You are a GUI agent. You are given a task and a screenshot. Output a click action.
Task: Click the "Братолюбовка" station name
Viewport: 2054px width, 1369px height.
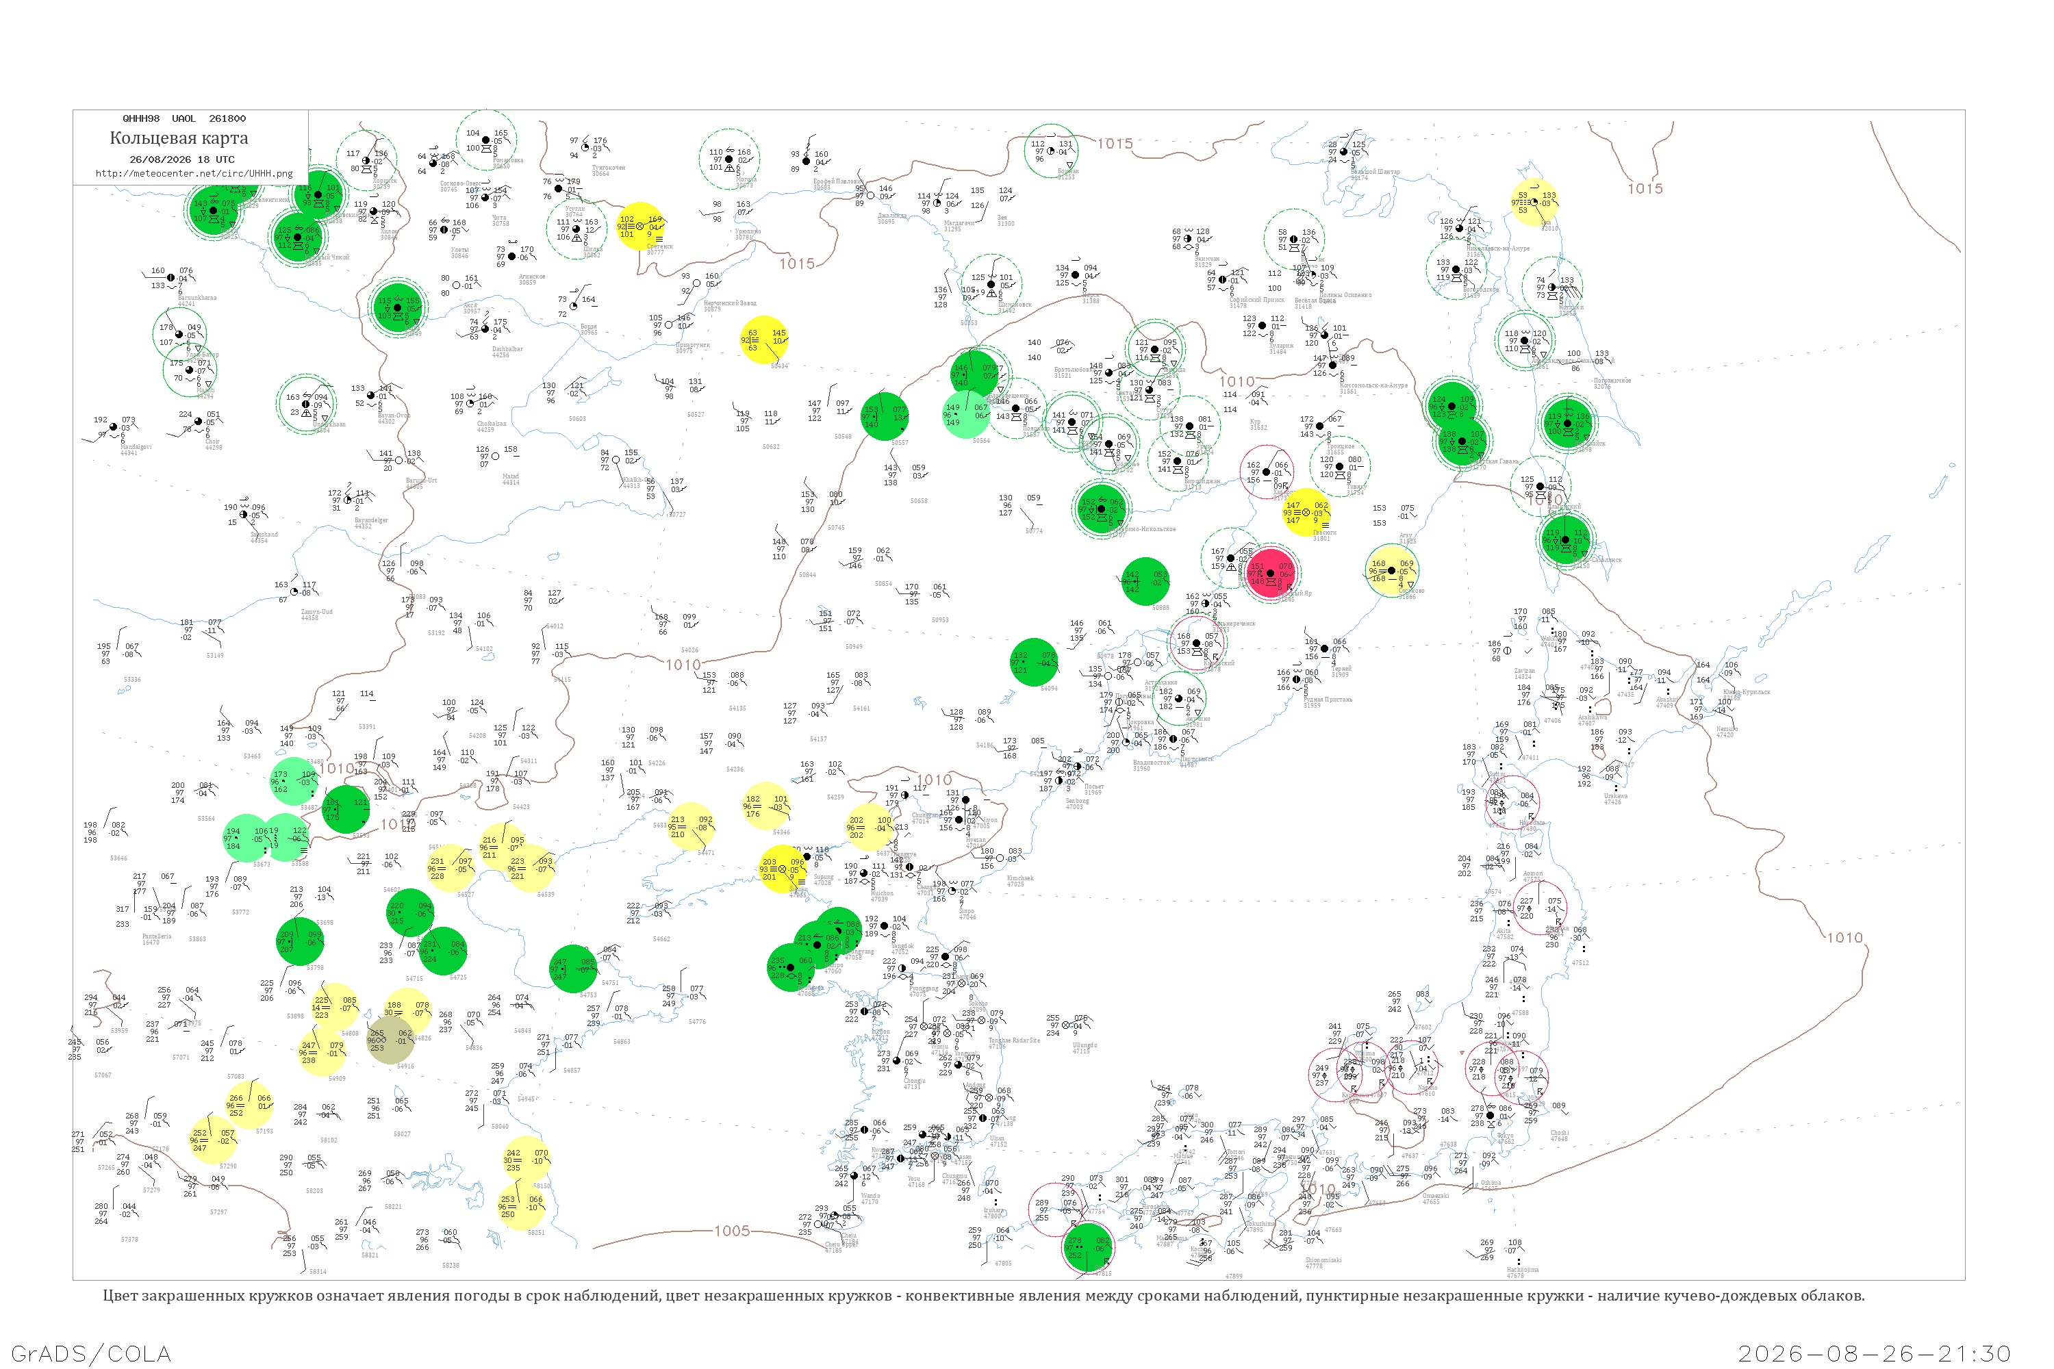pyautogui.click(x=1074, y=370)
